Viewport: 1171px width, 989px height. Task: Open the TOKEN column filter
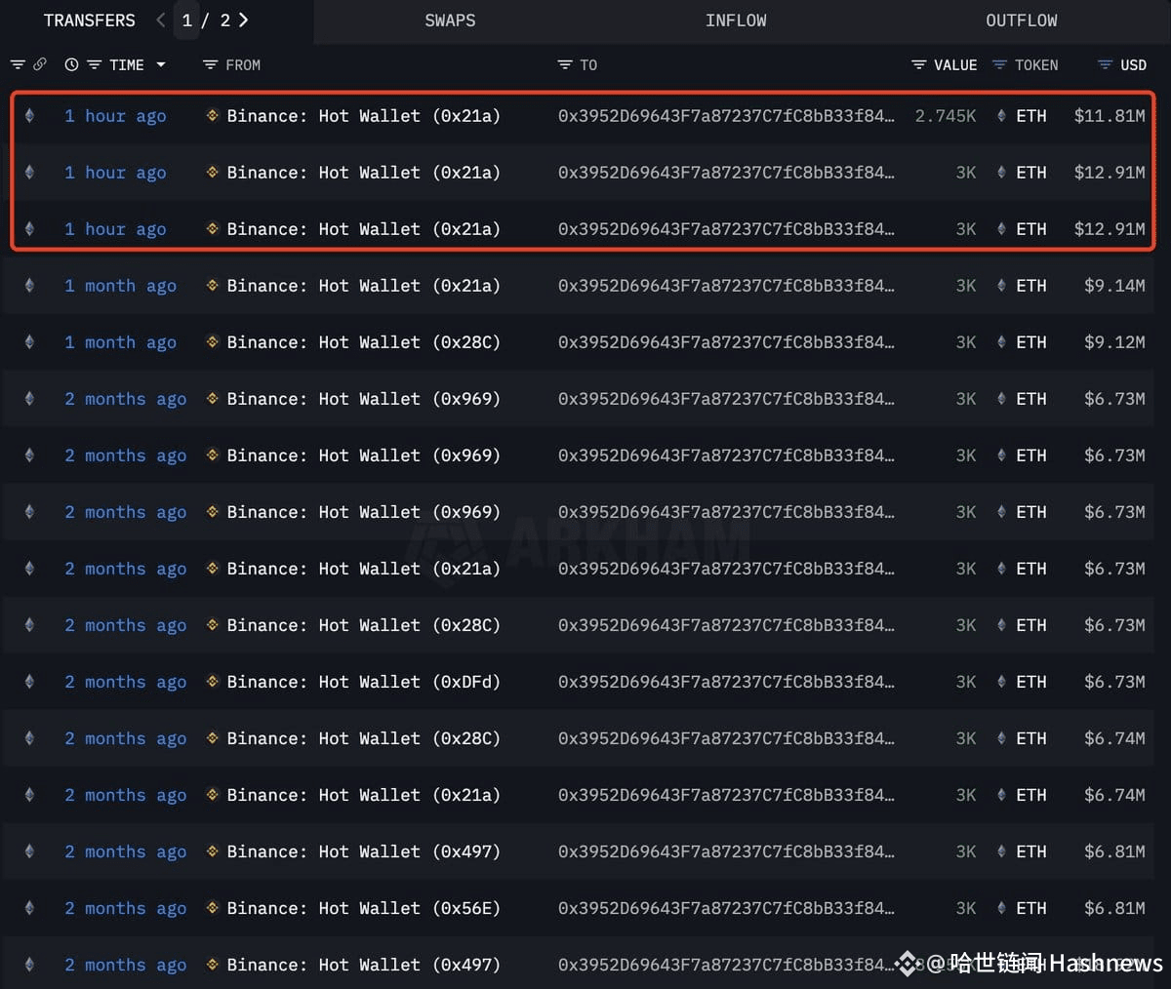coord(999,65)
